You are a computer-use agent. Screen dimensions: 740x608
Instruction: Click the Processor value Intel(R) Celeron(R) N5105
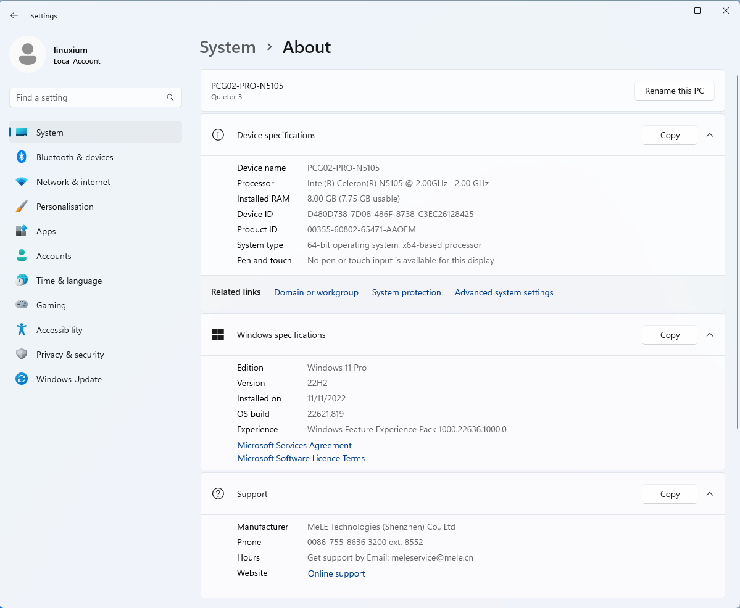[x=398, y=184]
